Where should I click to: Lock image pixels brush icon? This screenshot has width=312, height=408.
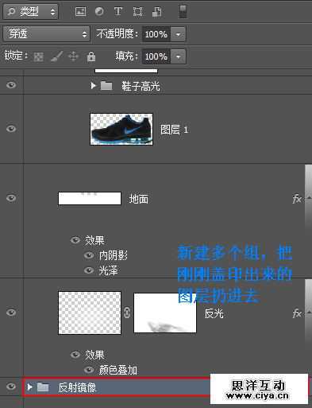pyautogui.click(x=56, y=56)
